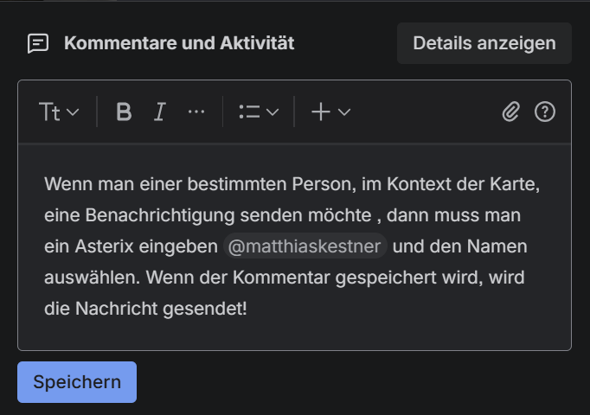
Task: Click the word Wenn starting the comment
Action: click(62, 184)
